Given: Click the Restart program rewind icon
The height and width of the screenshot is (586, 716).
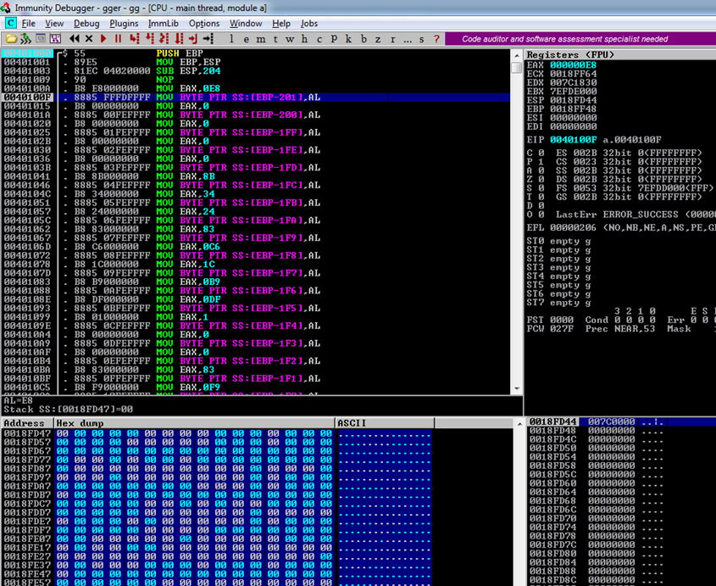Looking at the screenshot, I should tap(75, 39).
